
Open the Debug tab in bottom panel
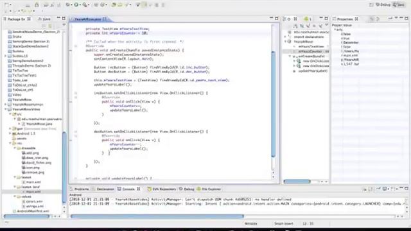point(187,189)
